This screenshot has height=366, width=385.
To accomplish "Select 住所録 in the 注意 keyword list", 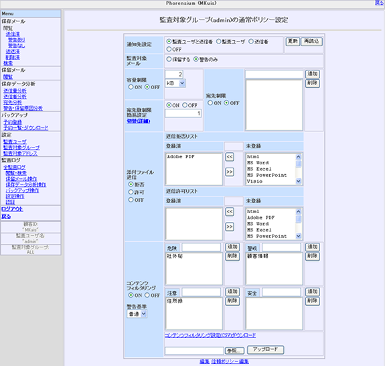I will tap(175, 301).
